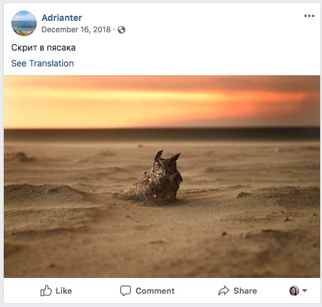
Task: Click the Comment button label
Action: pyautogui.click(x=155, y=291)
